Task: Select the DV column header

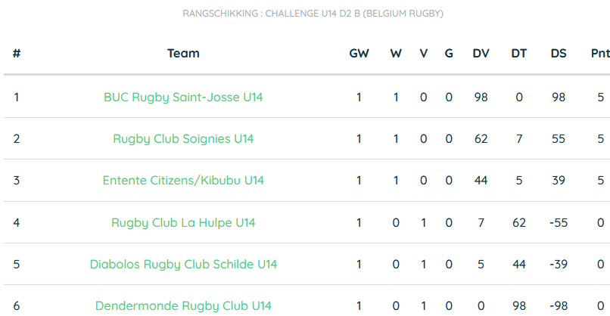Action: click(x=481, y=53)
